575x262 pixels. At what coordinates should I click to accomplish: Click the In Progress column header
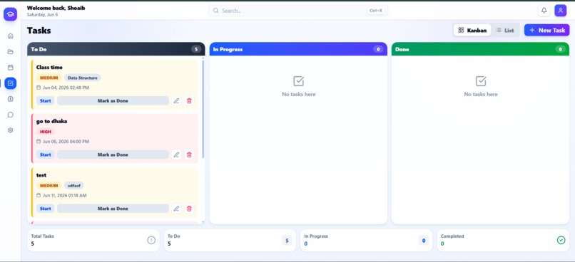[298, 49]
